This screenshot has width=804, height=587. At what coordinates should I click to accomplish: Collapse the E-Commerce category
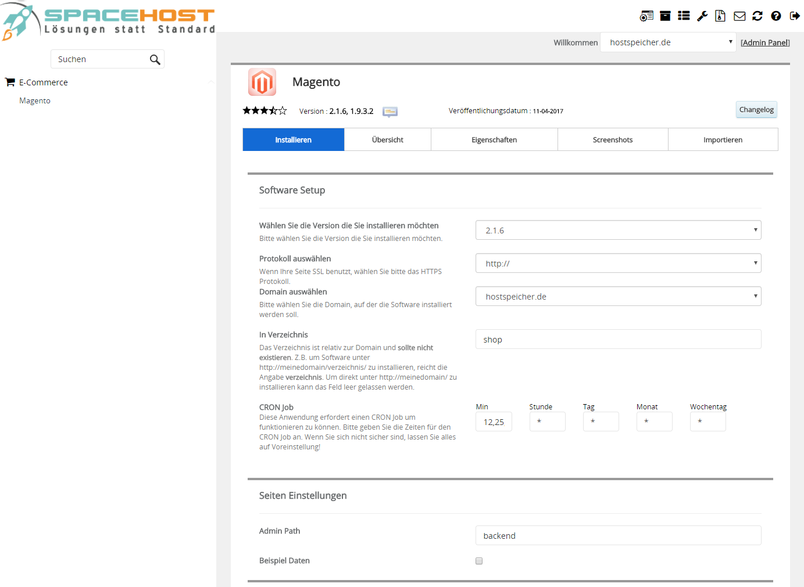pos(211,82)
